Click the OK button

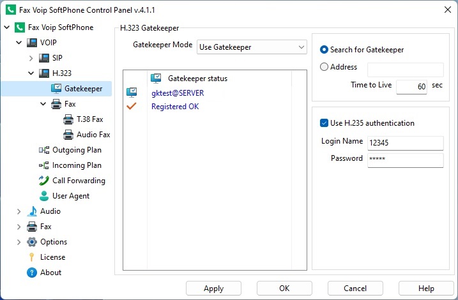[284, 289]
